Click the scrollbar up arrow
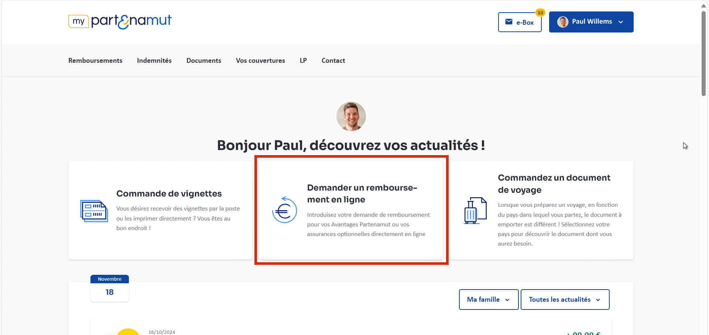 (703, 6)
